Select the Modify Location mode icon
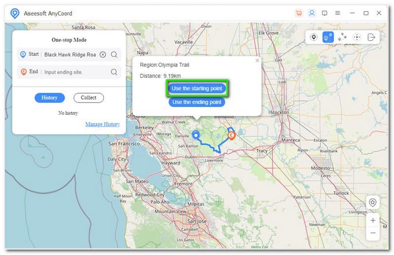 tap(313, 37)
